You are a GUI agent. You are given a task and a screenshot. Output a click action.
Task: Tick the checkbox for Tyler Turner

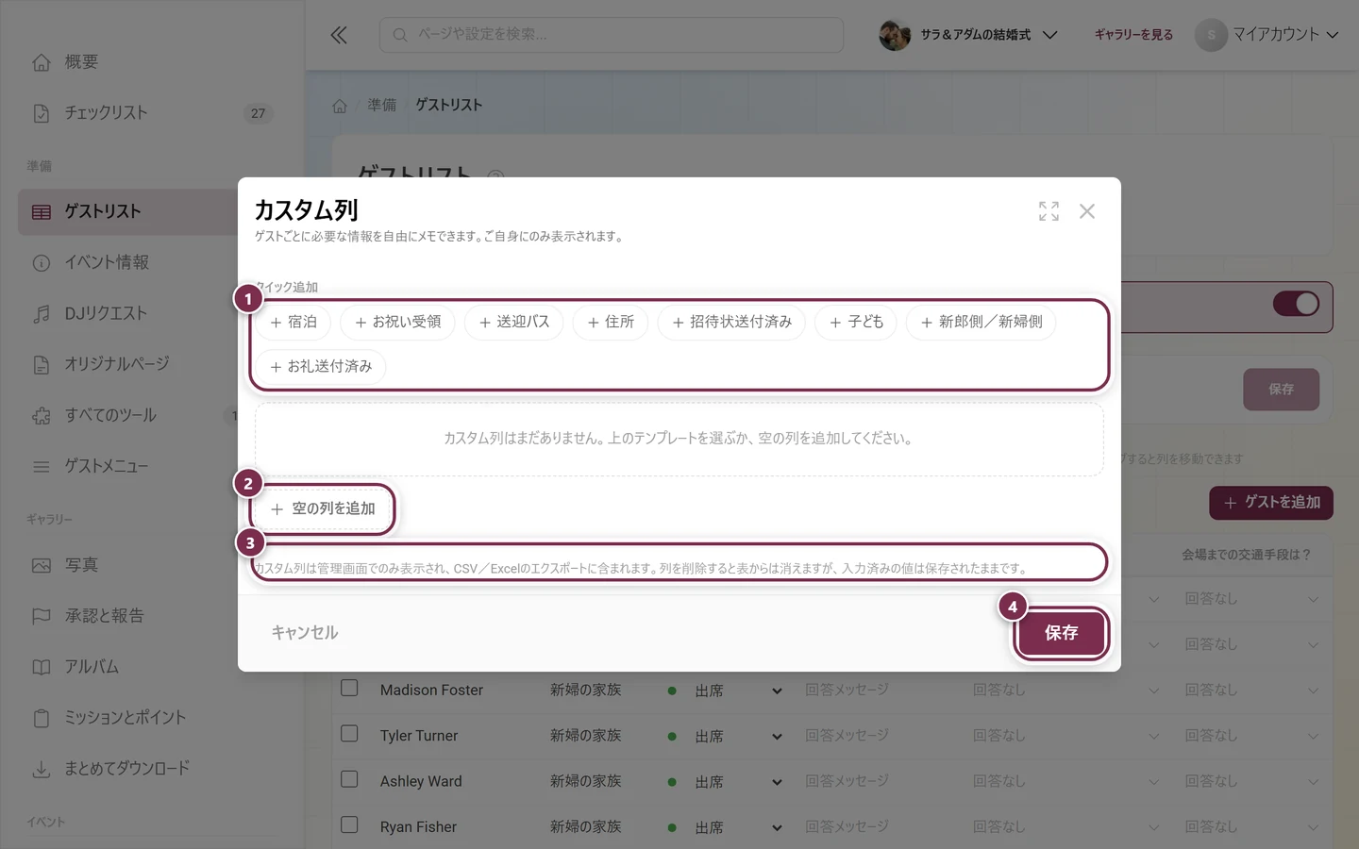(x=349, y=733)
